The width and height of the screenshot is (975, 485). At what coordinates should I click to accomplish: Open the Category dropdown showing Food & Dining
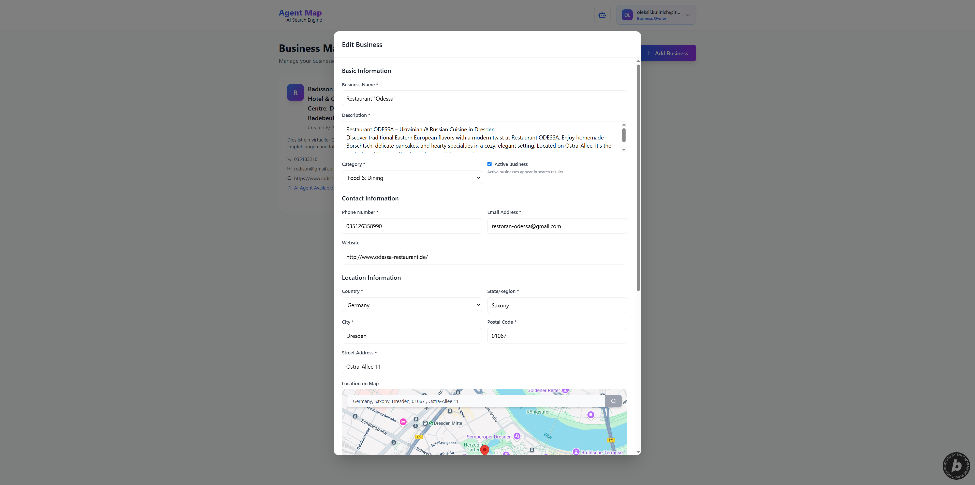(x=411, y=178)
